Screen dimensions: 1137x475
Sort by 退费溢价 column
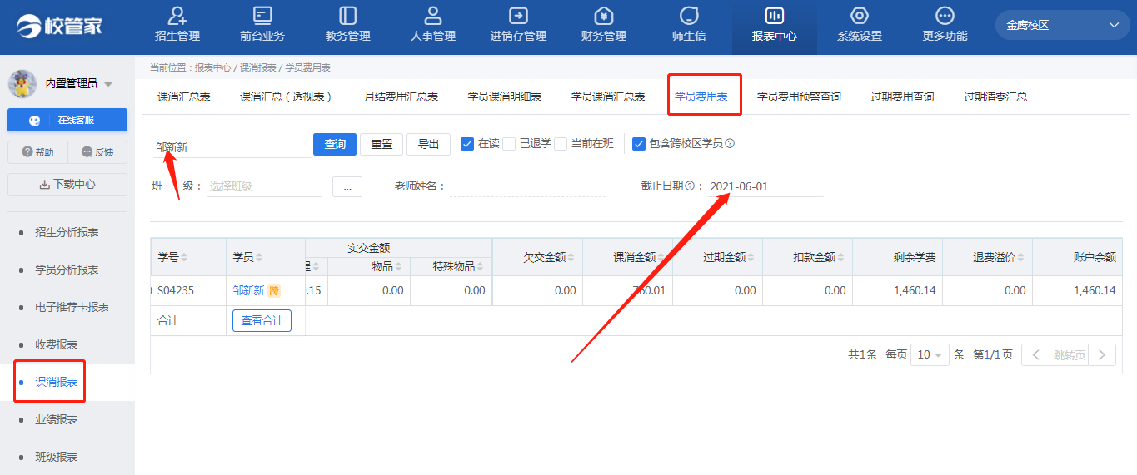coord(1020,257)
